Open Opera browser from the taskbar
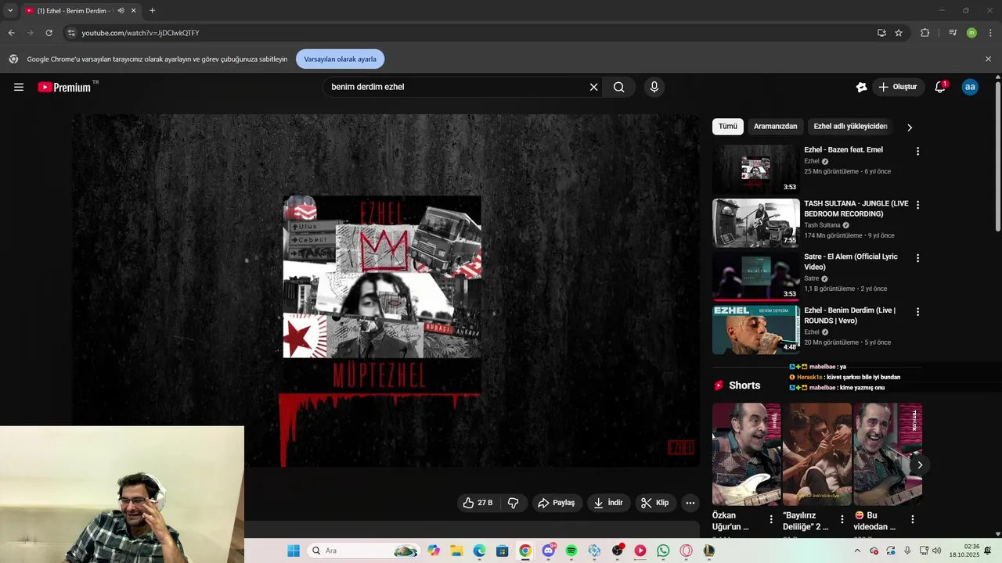Viewport: 1002px width, 563px height. pyautogui.click(x=687, y=550)
